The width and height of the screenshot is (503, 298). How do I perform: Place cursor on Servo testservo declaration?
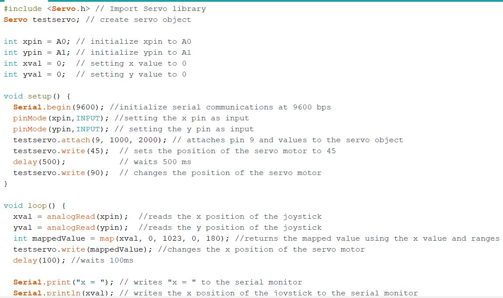click(42, 20)
